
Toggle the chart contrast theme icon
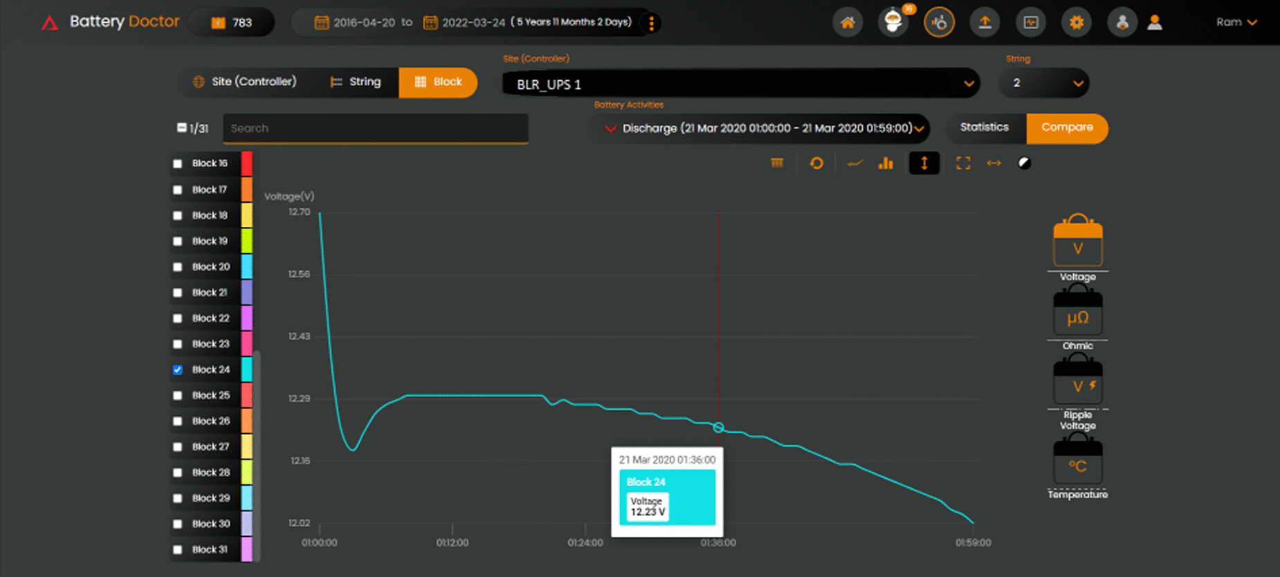click(1025, 163)
